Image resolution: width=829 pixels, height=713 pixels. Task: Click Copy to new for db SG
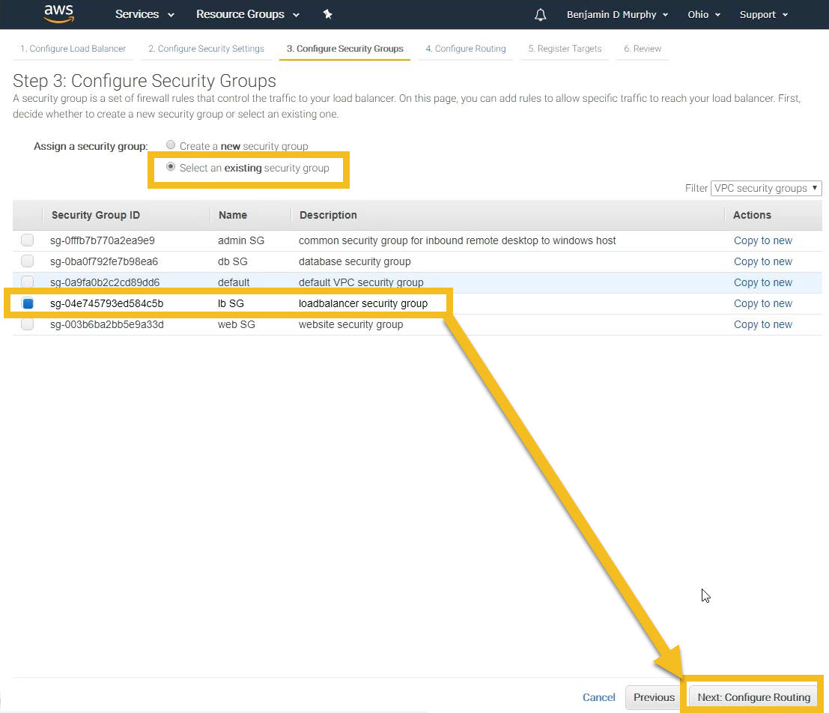[x=763, y=262]
